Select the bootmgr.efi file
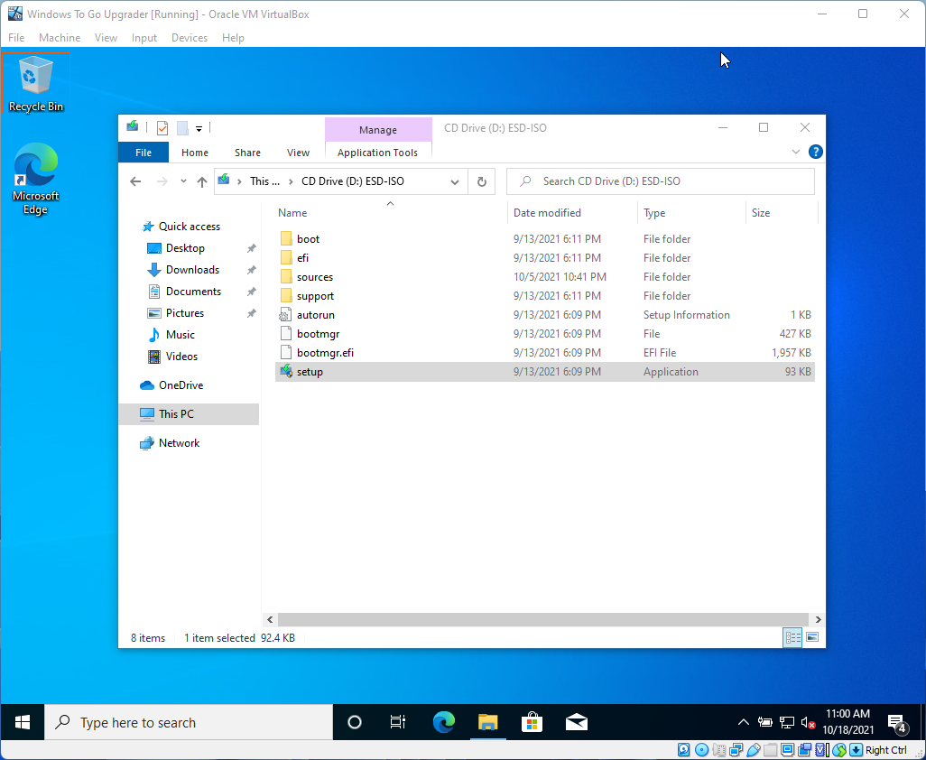 coord(544,353)
